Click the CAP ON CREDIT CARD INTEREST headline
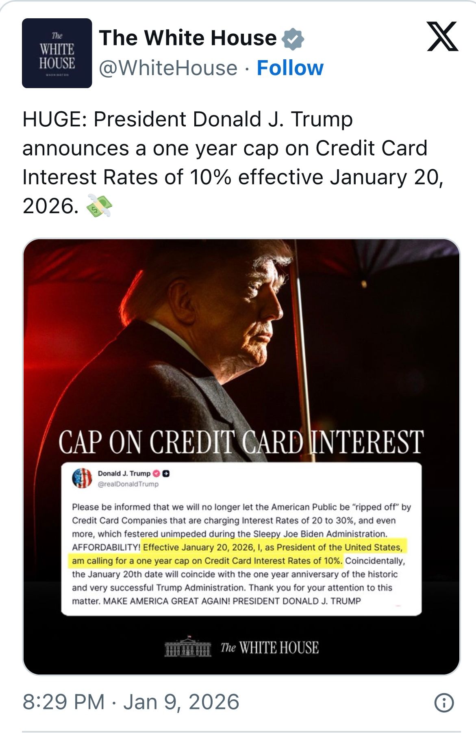This screenshot has height=733, width=476. click(241, 443)
